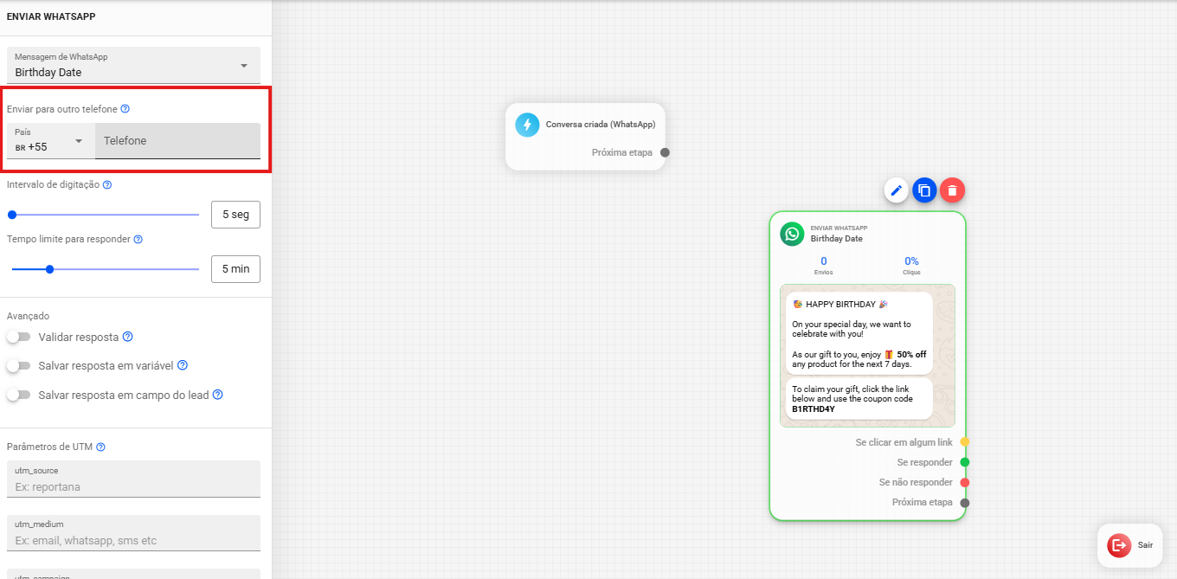The height and width of the screenshot is (579, 1177).
Task: Expand the País country code dropdown
Action: coord(79,141)
